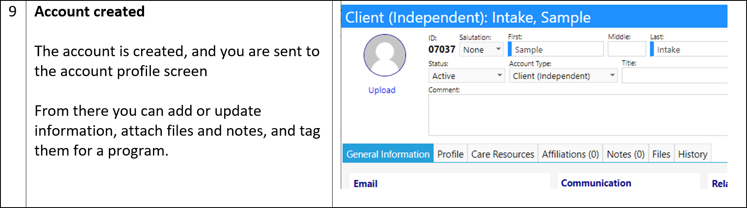
Task: Open the Notes (0) tab
Action: pos(625,154)
